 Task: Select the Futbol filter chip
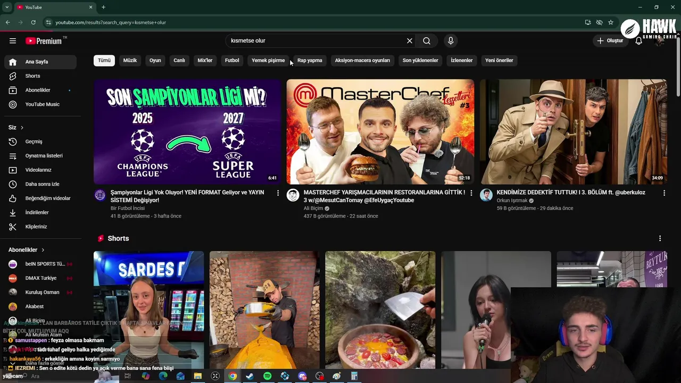pyautogui.click(x=232, y=61)
